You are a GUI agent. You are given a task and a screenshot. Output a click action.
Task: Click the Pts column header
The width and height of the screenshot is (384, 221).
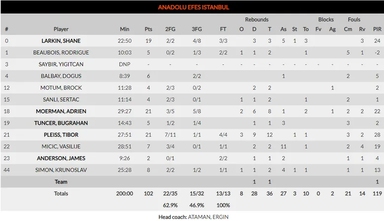(x=148, y=29)
